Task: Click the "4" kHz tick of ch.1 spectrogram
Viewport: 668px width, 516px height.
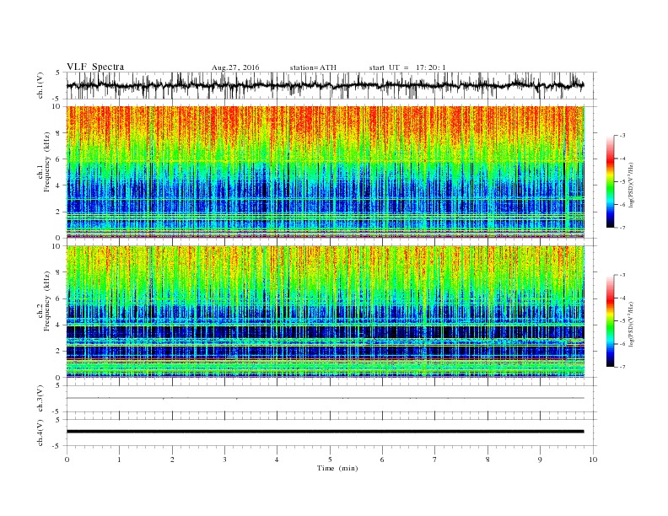Action: pyautogui.click(x=59, y=185)
